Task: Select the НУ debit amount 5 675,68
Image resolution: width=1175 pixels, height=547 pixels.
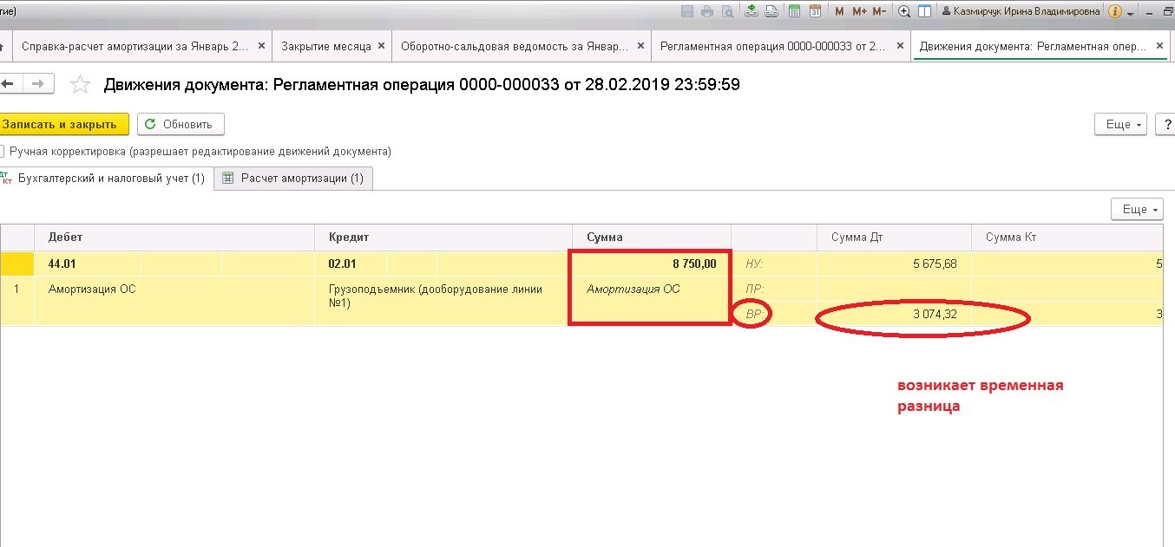Action: click(x=895, y=264)
